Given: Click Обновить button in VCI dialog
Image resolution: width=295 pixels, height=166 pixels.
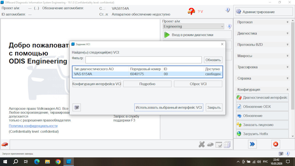Looking at the screenshot, I should tap(213, 60).
